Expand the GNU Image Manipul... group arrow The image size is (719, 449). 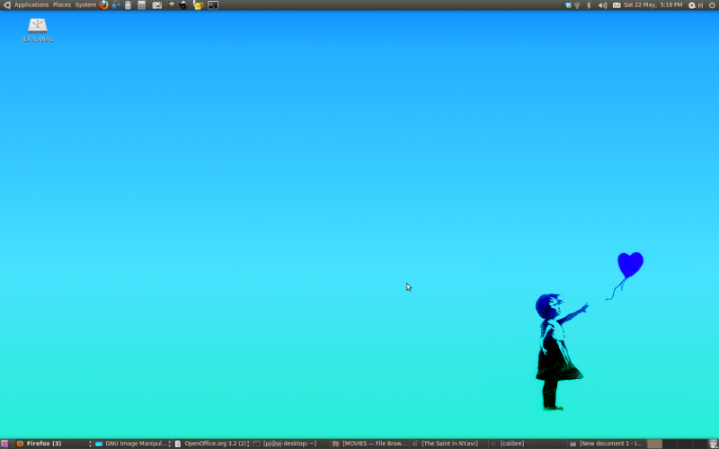tap(170, 444)
